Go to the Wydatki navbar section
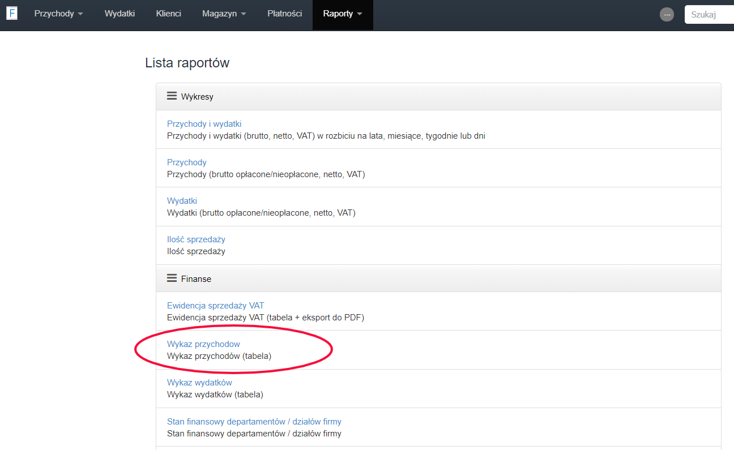The image size is (734, 450). (120, 14)
